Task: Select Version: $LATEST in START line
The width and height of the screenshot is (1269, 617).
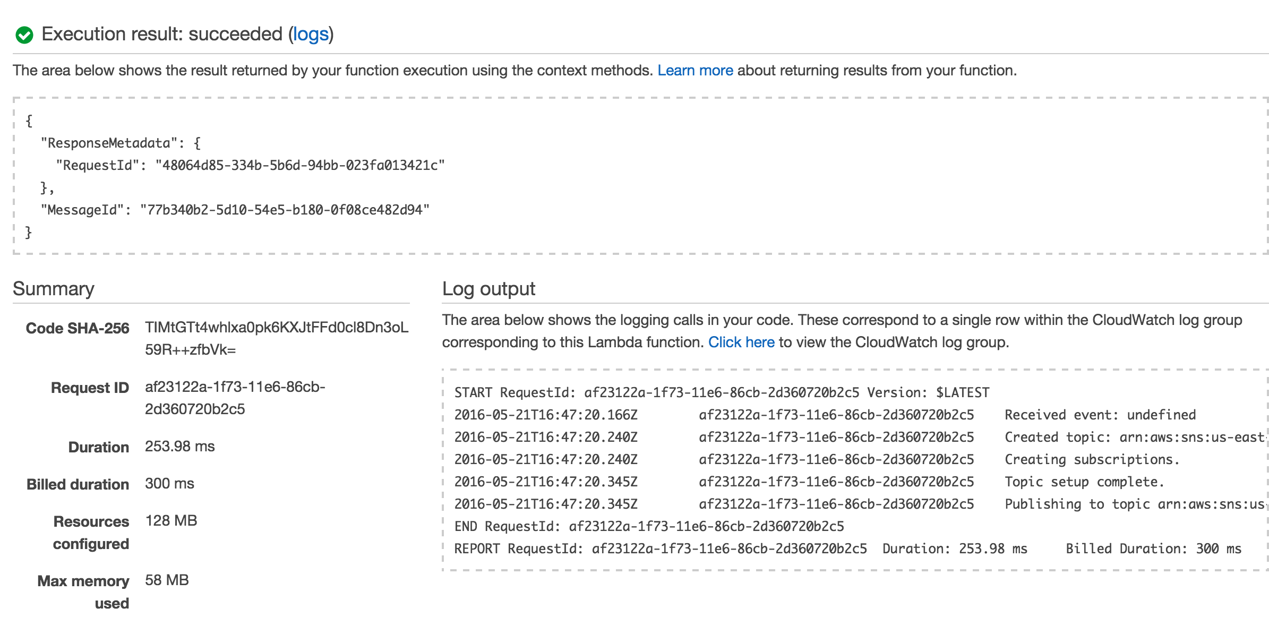Action: 929,392
